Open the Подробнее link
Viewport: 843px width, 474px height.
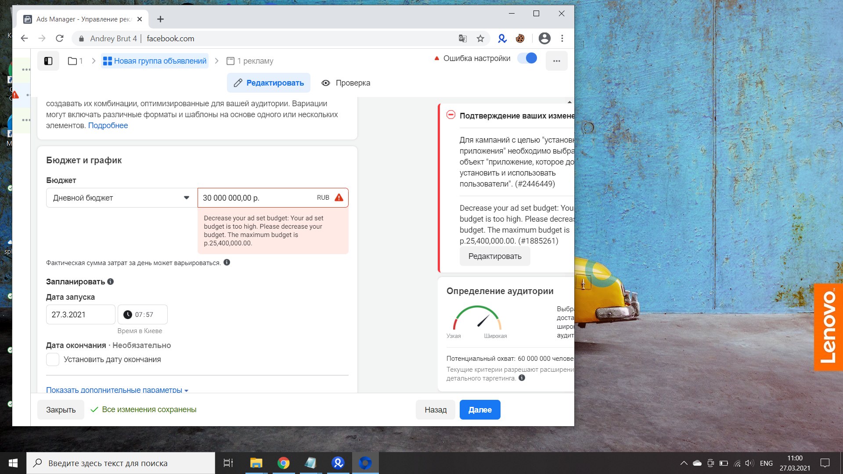tap(108, 126)
